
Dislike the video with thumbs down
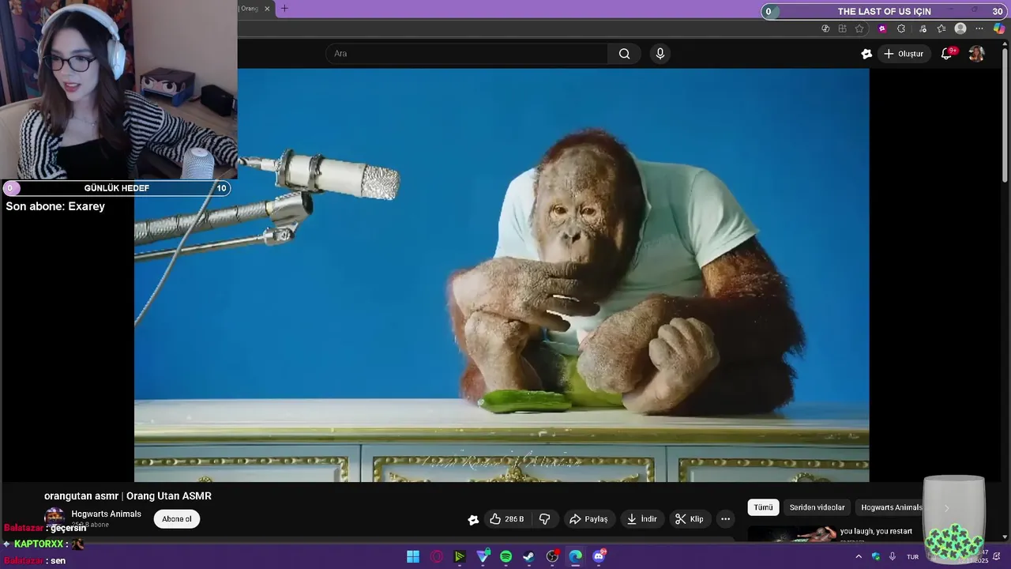544,519
